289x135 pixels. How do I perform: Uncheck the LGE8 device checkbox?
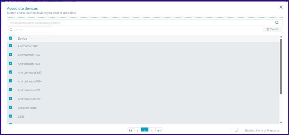[11, 116]
